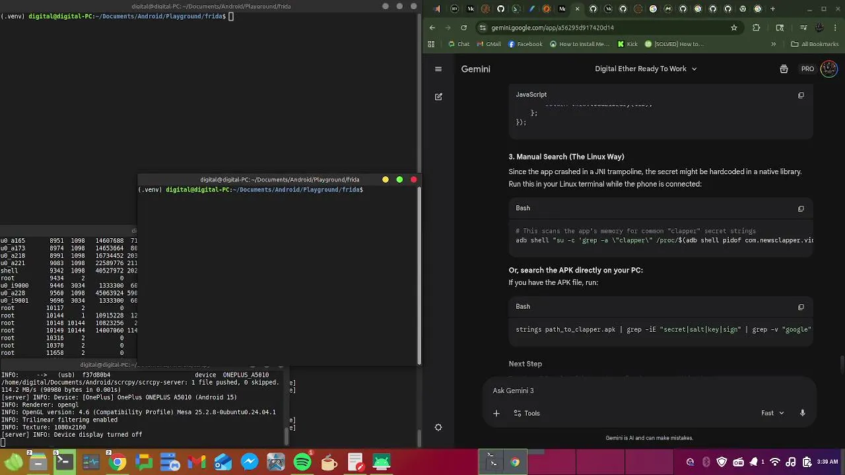Open the GMail bookmark

point(489,44)
